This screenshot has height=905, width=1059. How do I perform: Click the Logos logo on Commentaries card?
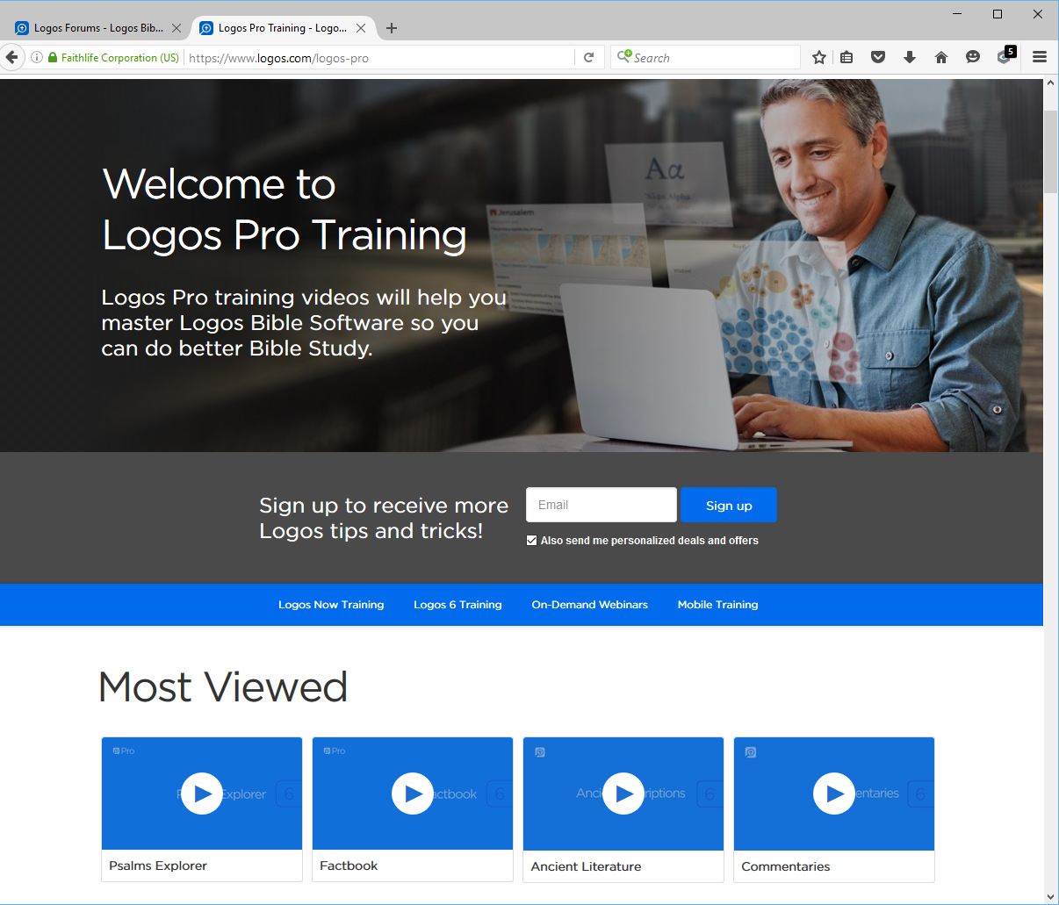coord(751,752)
